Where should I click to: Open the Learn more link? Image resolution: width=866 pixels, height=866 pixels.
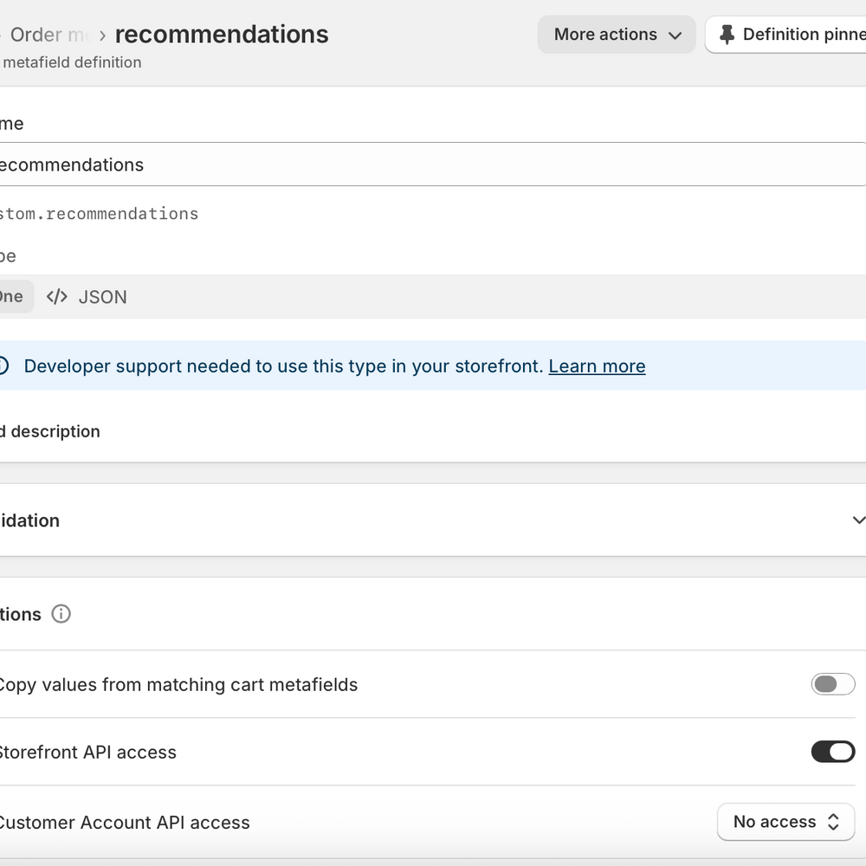coord(597,366)
